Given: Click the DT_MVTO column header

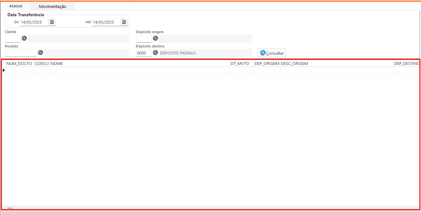Looking at the screenshot, I should (x=242, y=63).
